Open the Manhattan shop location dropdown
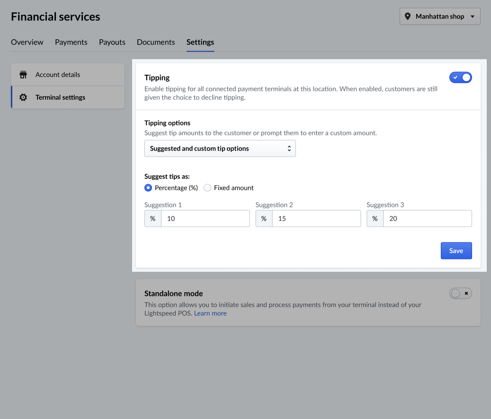The width and height of the screenshot is (491, 419). (440, 16)
